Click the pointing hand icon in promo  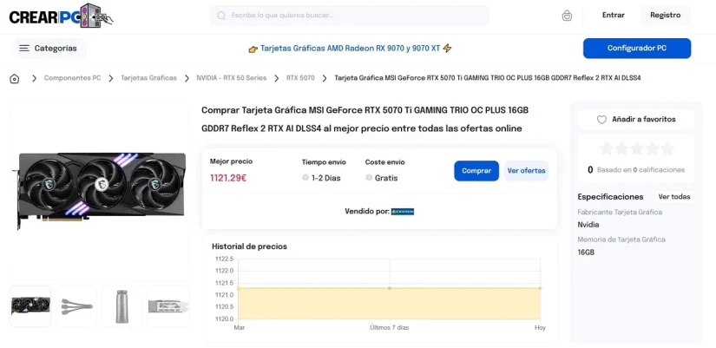pyautogui.click(x=253, y=49)
